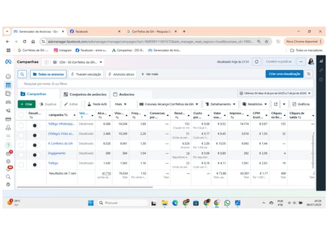The height and width of the screenshot is (235, 328).
Task: Open view settings sliders icon
Action: click(x=308, y=74)
